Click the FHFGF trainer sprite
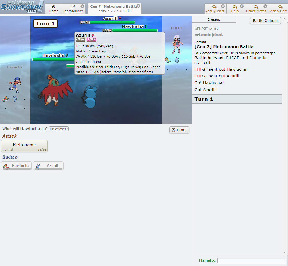This screenshot has width=288, height=266. (x=177, y=45)
